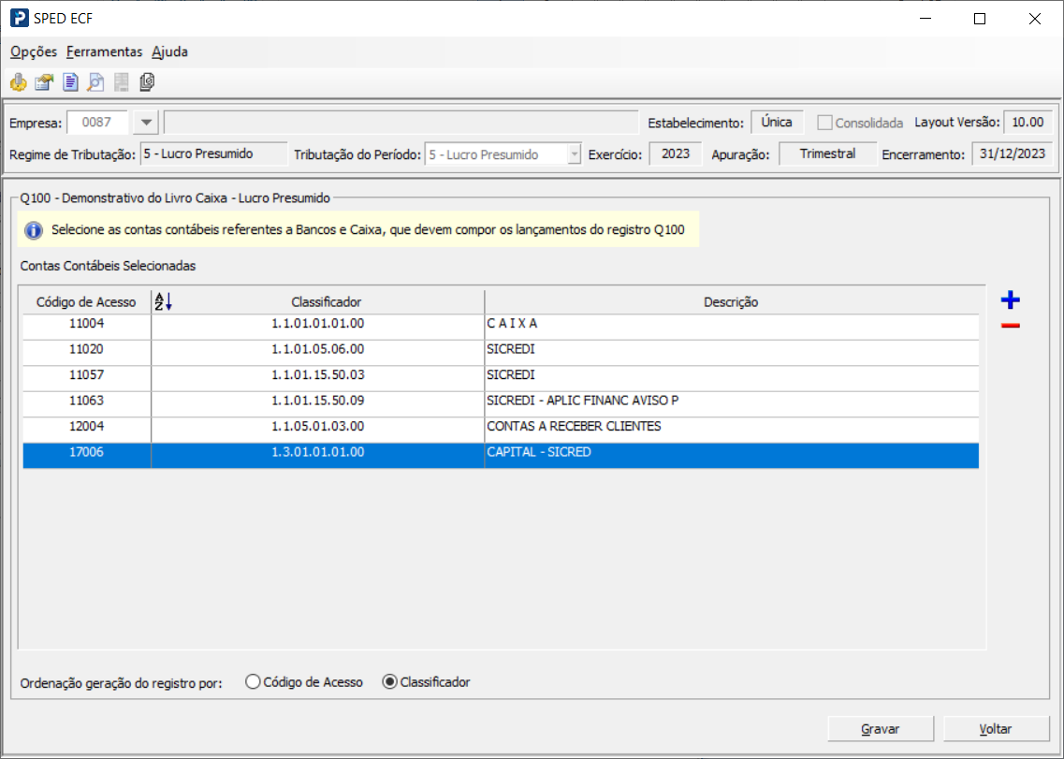Click the Voltar button

[996, 728]
